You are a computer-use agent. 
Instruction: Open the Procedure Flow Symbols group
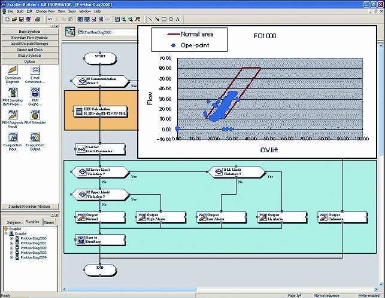tap(30, 37)
